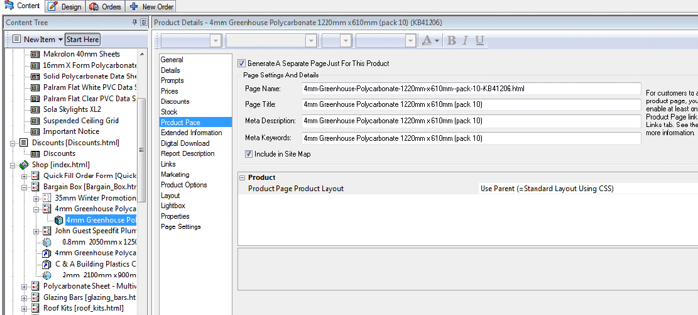
Task: Click the Bold formatting icon
Action: tap(451, 40)
